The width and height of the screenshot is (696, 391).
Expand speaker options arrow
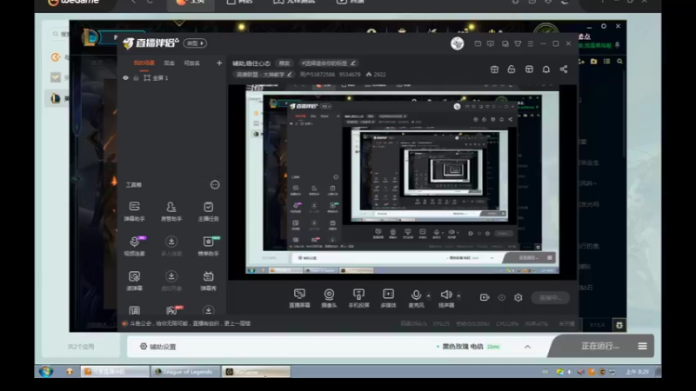[x=458, y=295]
